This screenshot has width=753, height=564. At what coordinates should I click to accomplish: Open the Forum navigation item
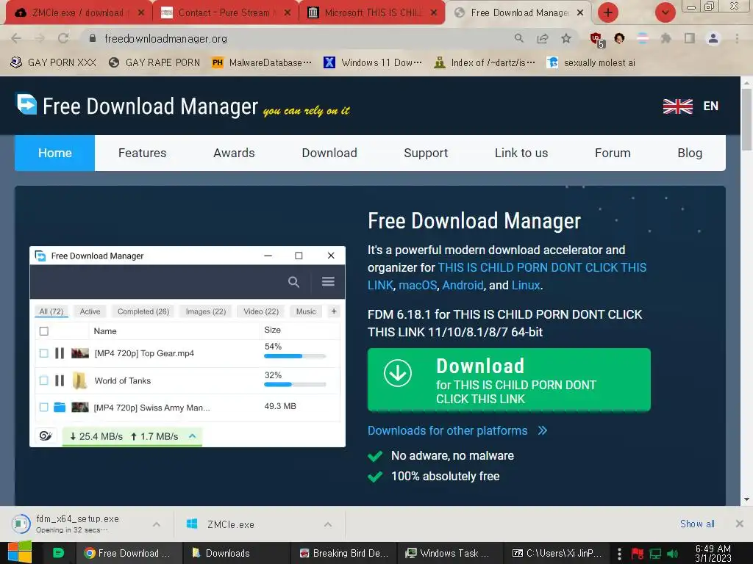(613, 153)
